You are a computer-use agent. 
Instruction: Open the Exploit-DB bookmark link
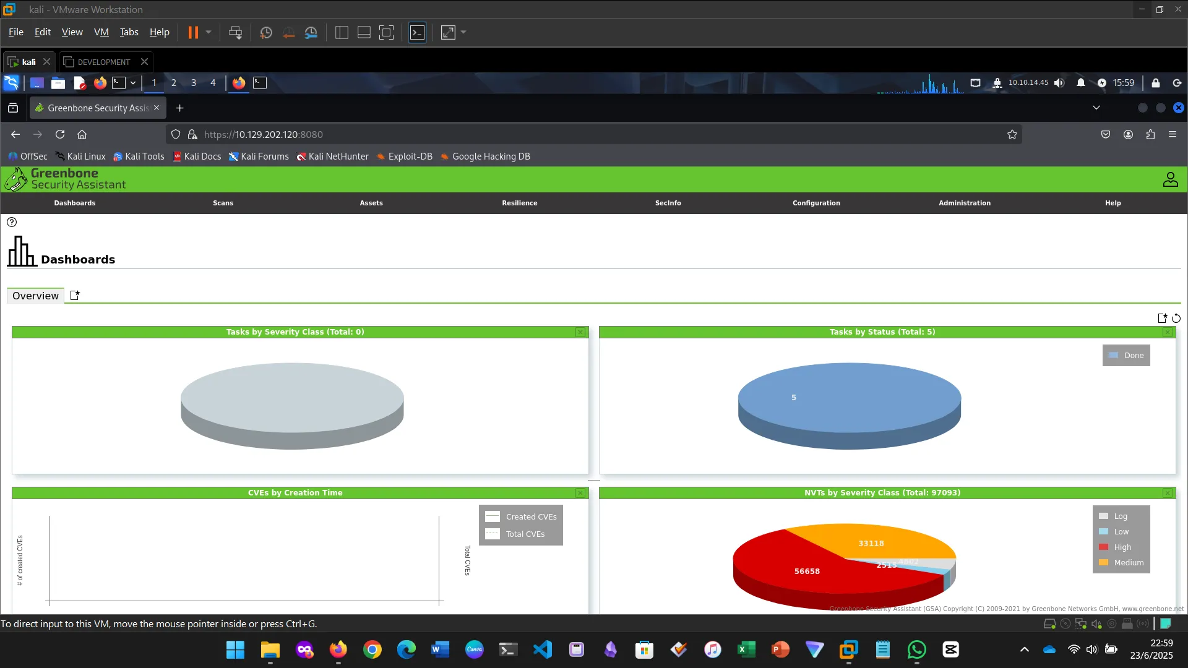[405, 156]
